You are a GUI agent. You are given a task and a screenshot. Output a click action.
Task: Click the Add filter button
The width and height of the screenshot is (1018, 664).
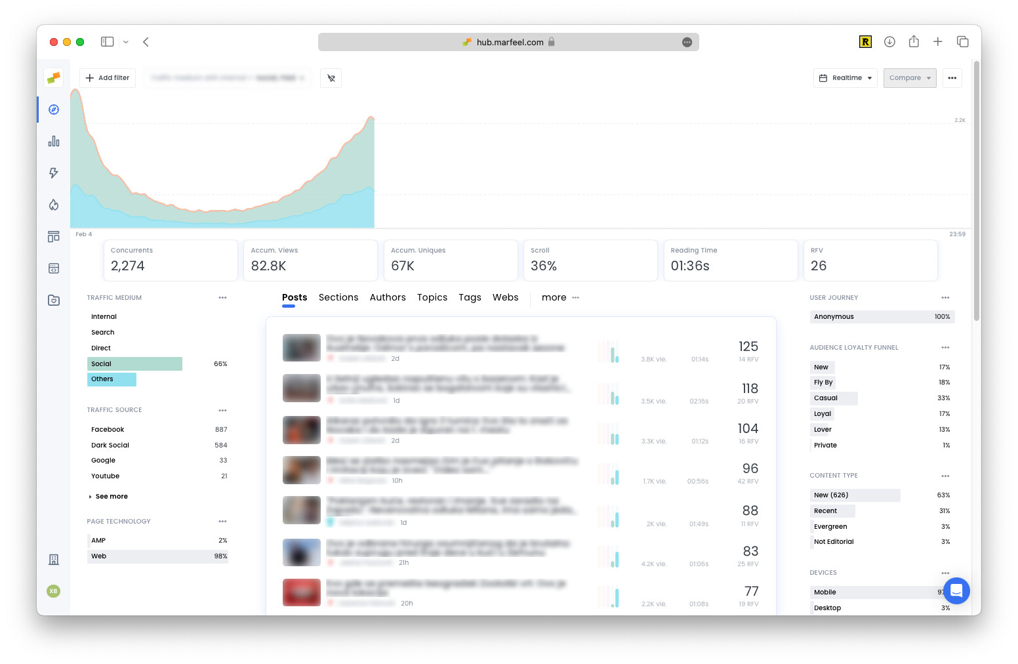[x=107, y=78]
